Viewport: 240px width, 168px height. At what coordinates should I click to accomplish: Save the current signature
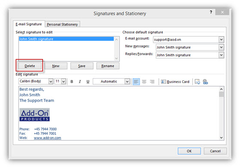82,66
